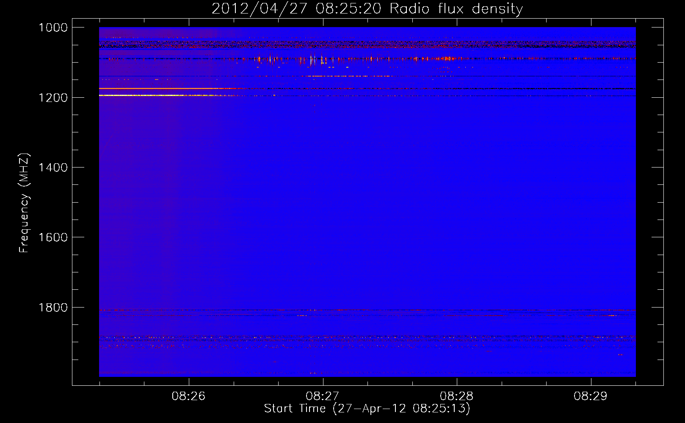Click the 08:26 time axis label
The height and width of the screenshot is (423, 685).
188,396
